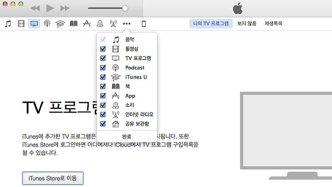The width and height of the screenshot is (332, 187).
Task: Uncheck the 공유 보관함 checkbox
Action: click(103, 124)
